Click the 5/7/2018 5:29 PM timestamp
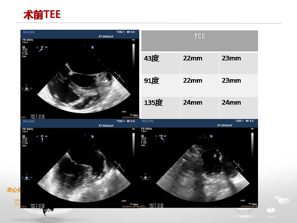Screen dimensions: 297x223 tap(249, 206)
